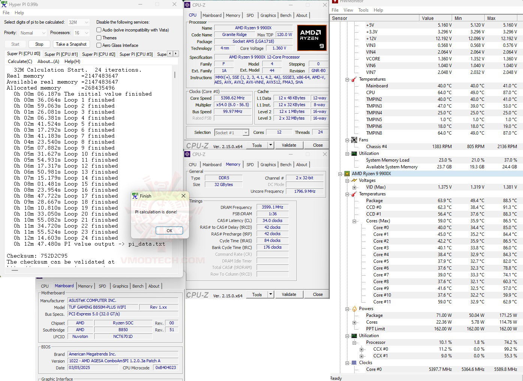Open the View menu in HWMonitor
Screen dimensions: 523x381
pyautogui.click(x=348, y=10)
